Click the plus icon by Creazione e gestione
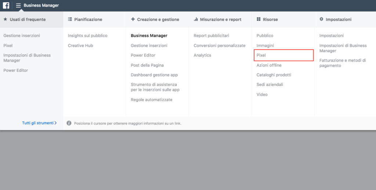 (133, 19)
